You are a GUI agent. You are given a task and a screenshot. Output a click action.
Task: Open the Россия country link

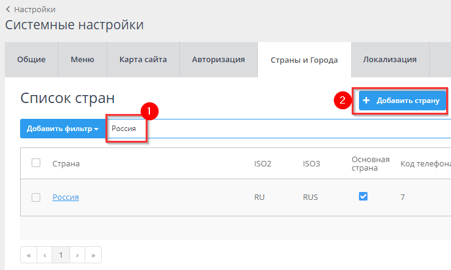65,197
